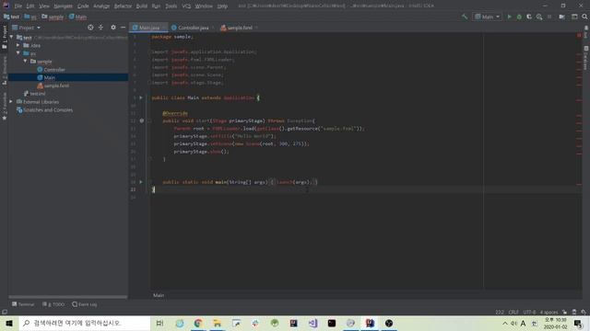
Task: Collapse the test root project node
Action: [11, 37]
